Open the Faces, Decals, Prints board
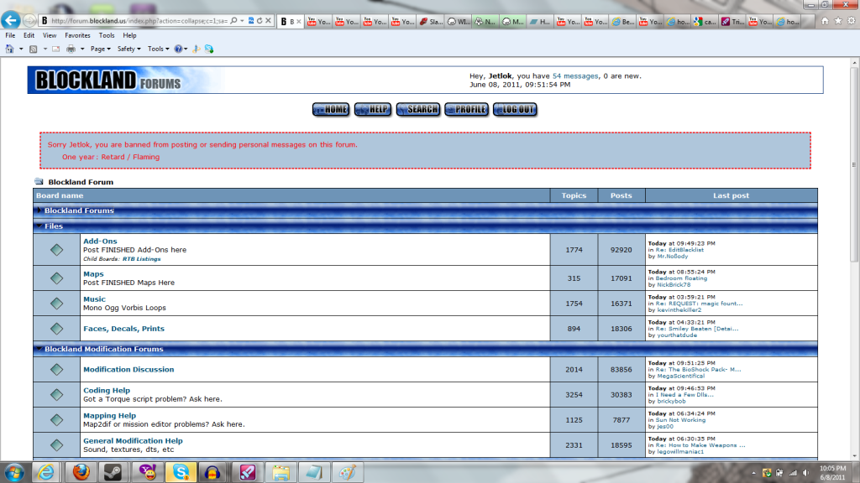 coord(123,329)
